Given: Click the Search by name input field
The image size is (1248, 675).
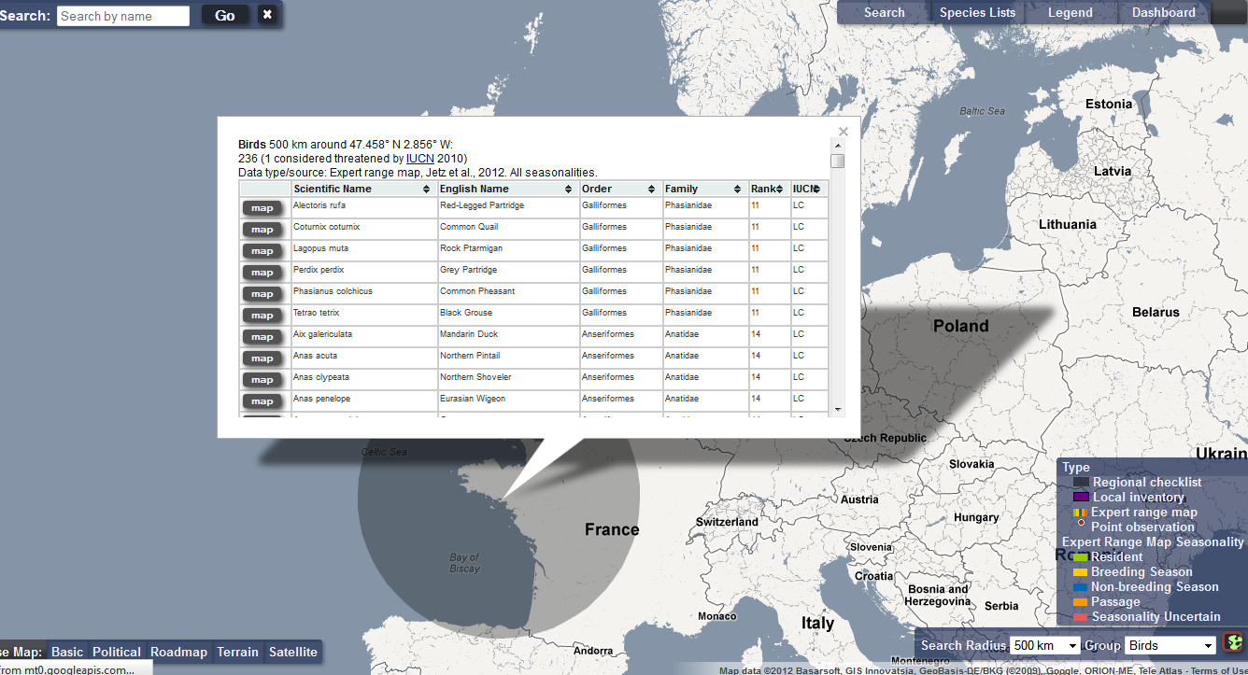Looking at the screenshot, I should [x=122, y=15].
